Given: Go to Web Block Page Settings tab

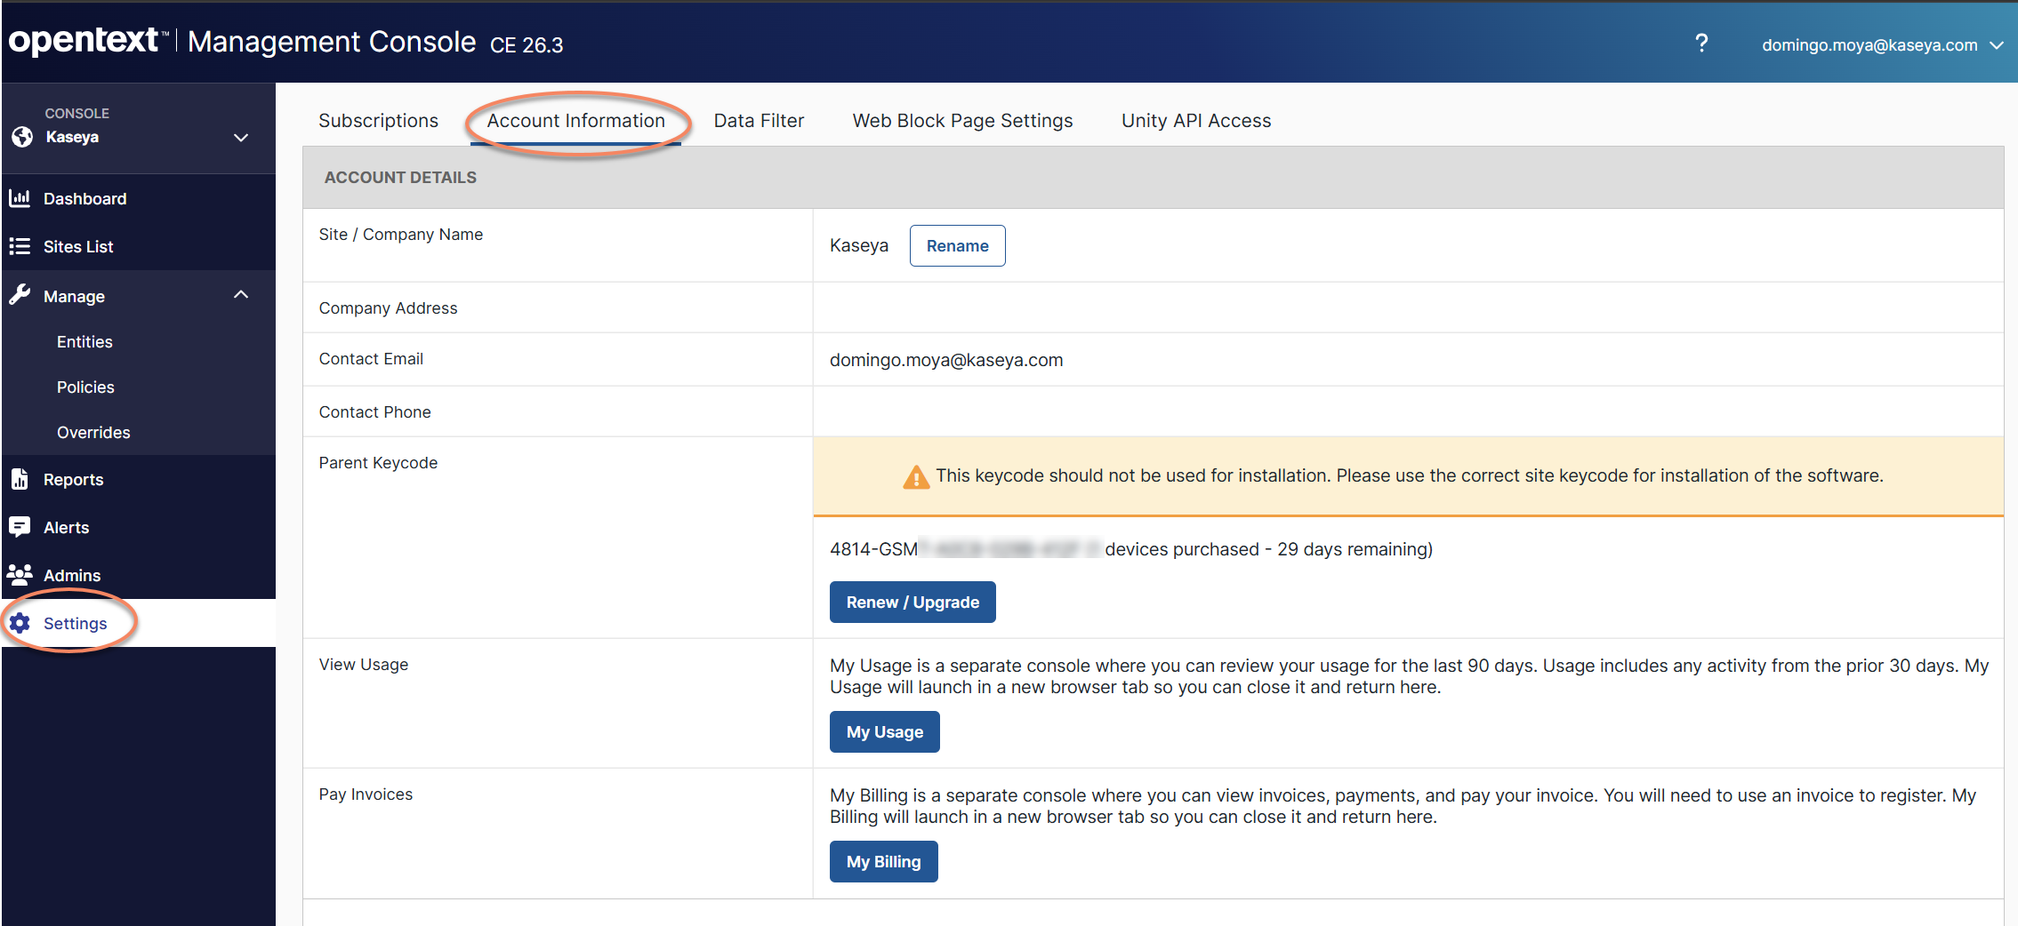Looking at the screenshot, I should coord(963,121).
